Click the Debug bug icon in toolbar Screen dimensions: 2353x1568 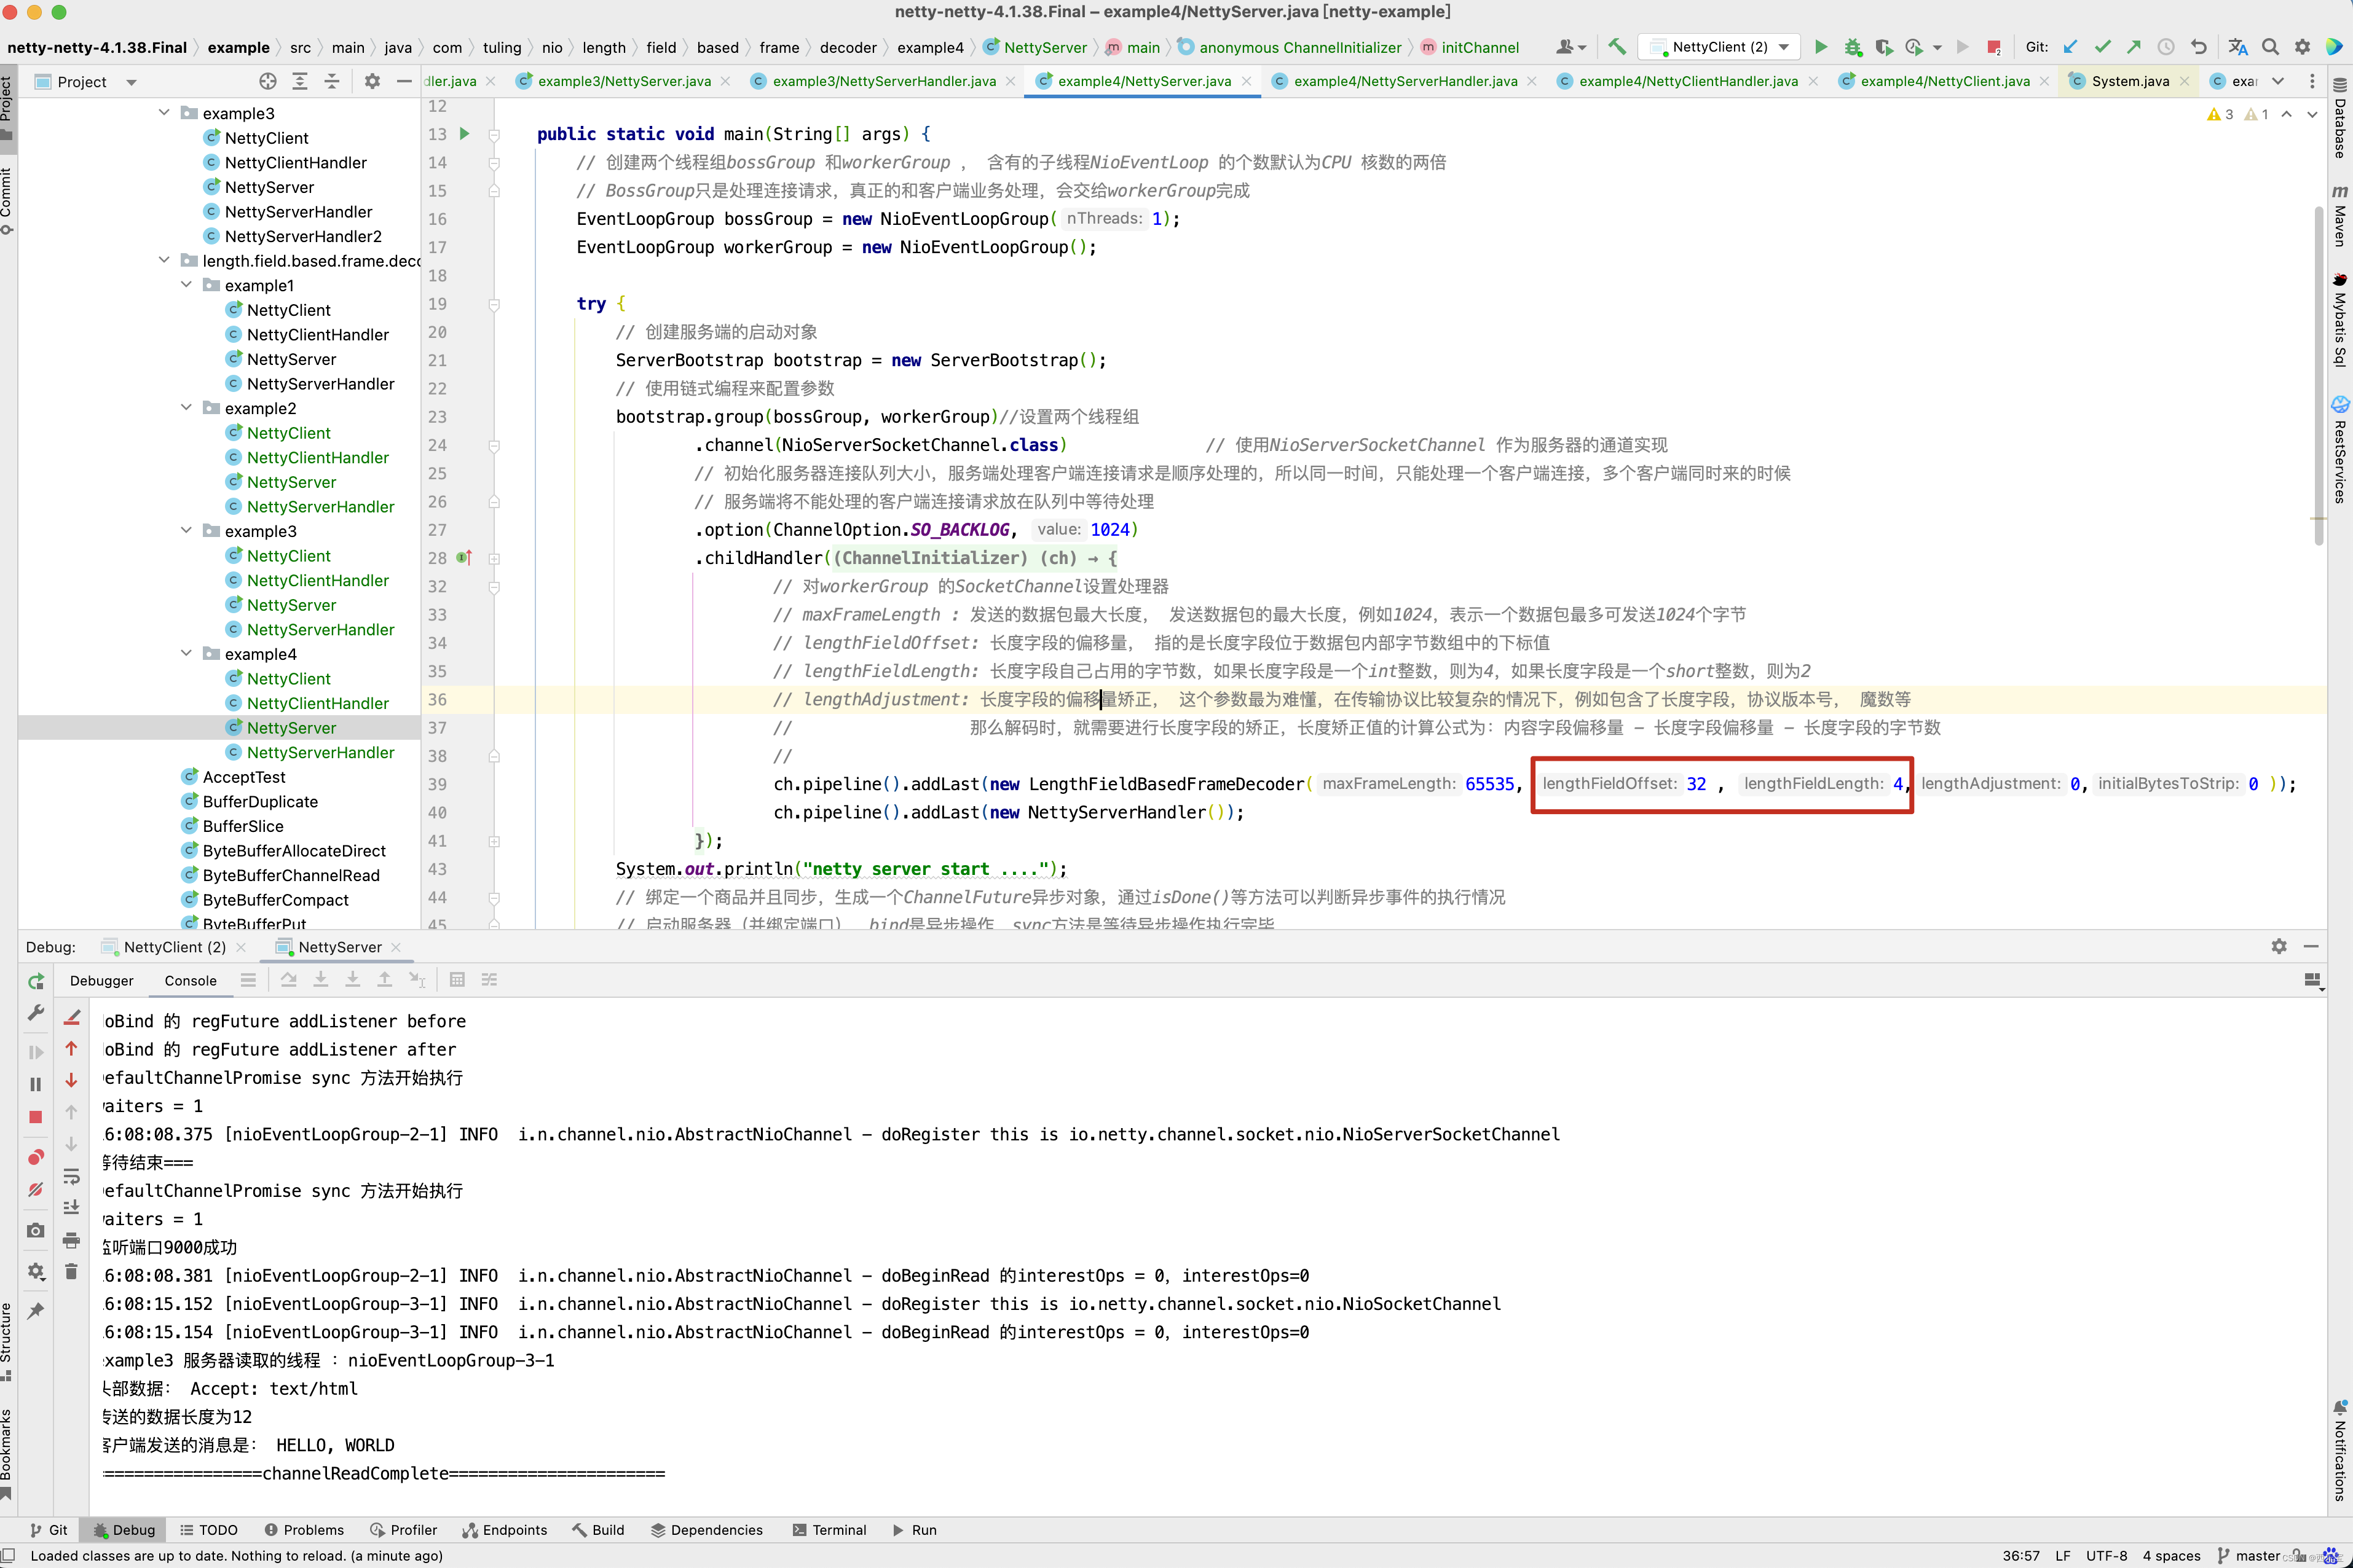click(x=1853, y=47)
